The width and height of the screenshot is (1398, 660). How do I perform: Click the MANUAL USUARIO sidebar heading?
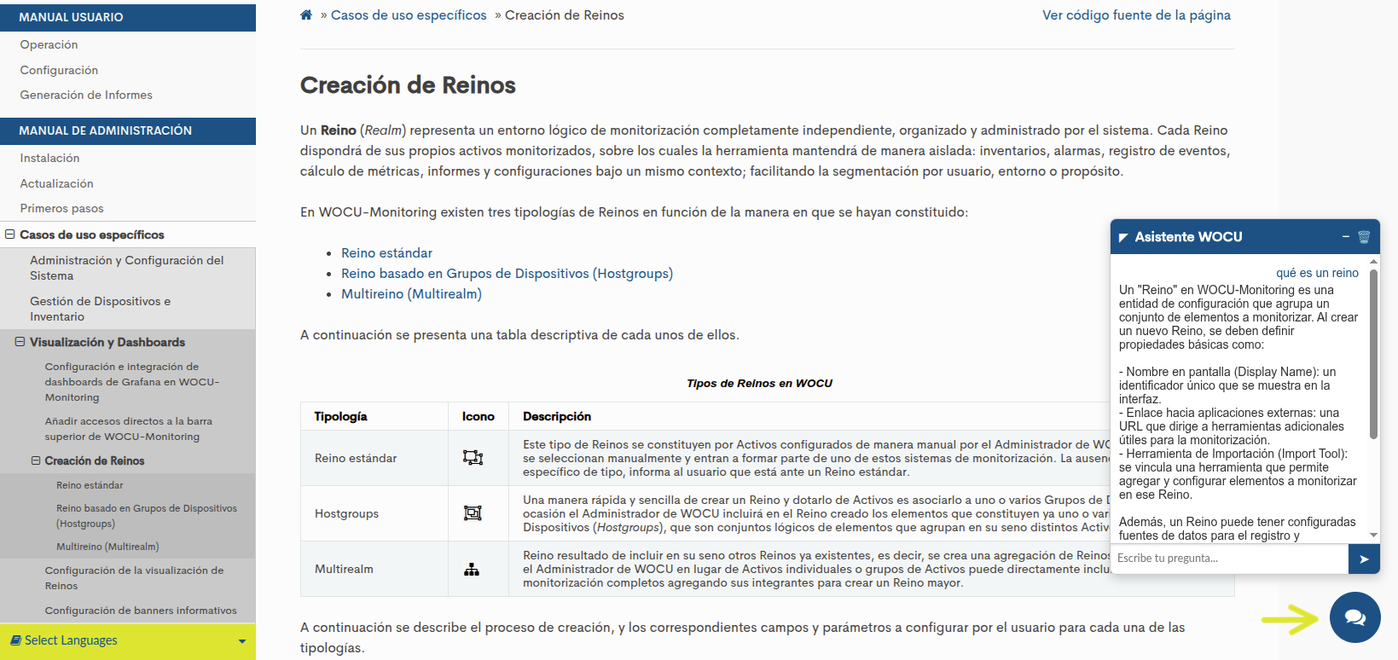click(128, 17)
